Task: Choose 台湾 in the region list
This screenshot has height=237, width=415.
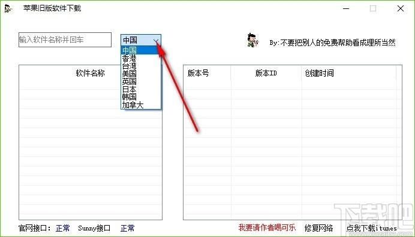Action: pyautogui.click(x=141, y=65)
